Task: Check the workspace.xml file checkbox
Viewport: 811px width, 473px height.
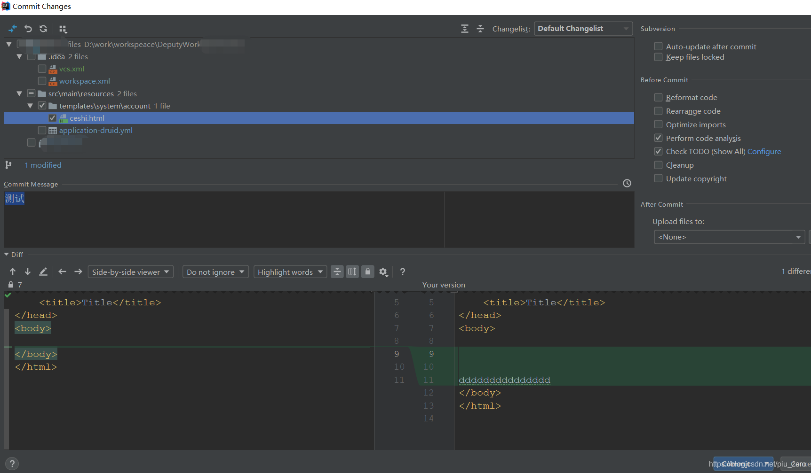Action: 42,81
